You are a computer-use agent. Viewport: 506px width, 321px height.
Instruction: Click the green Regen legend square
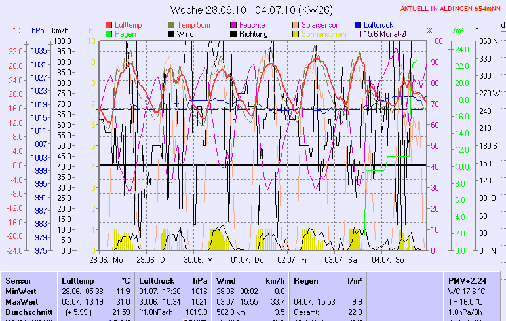coord(109,34)
